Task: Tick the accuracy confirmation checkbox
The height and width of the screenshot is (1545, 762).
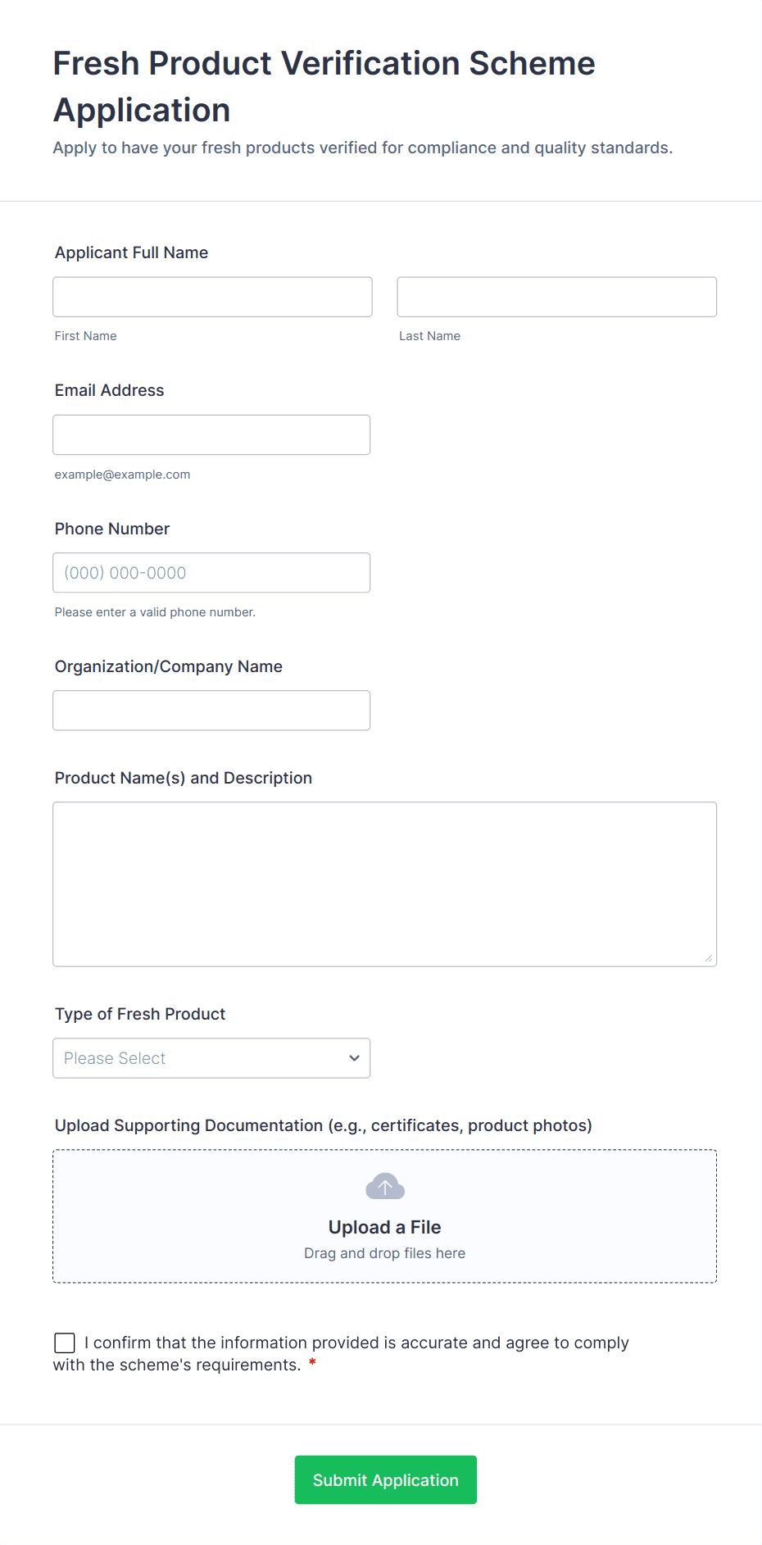Action: click(65, 1343)
